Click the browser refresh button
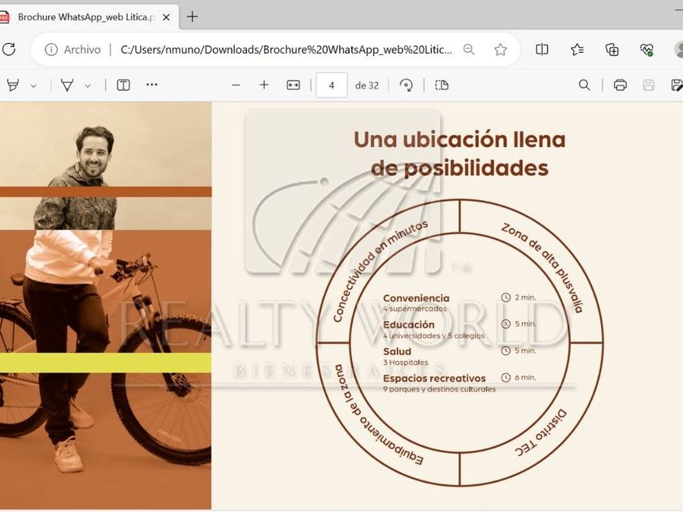This screenshot has width=683, height=512. click(9, 50)
